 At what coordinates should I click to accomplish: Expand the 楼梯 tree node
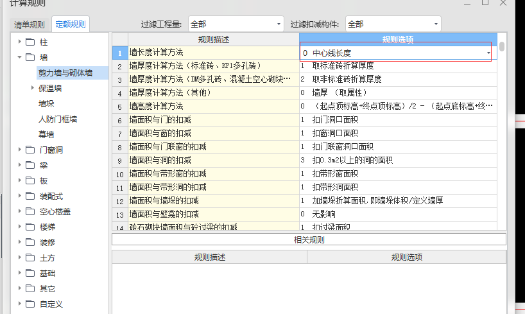coord(19,227)
